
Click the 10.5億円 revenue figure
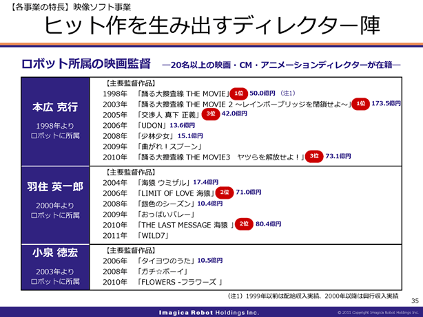[210, 261]
